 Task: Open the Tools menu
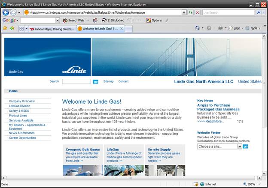pos(253,28)
